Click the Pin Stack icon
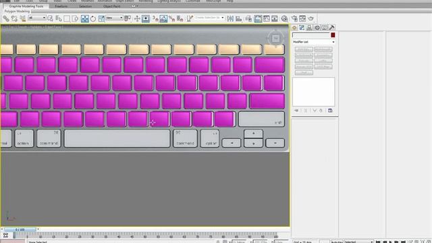 click(x=296, y=111)
